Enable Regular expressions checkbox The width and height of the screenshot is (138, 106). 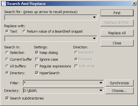[37, 66]
